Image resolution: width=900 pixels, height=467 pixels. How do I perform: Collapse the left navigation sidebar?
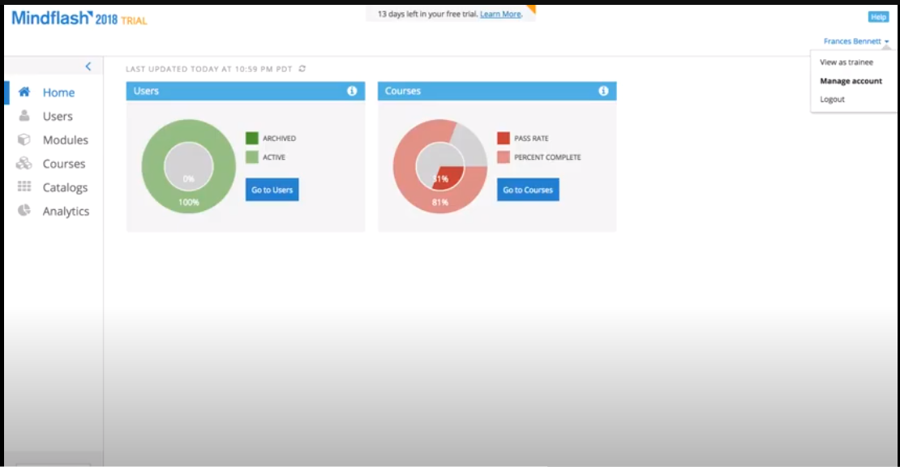pos(88,66)
